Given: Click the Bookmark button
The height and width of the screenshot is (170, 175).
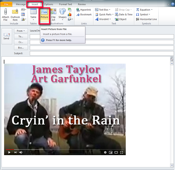Looking at the screenshot, I should 84,15.
